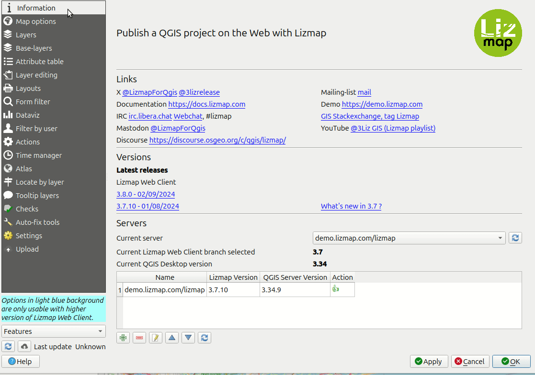Screen dimensions: 535x375
Task: Move server down with down arrow
Action: [x=188, y=338]
